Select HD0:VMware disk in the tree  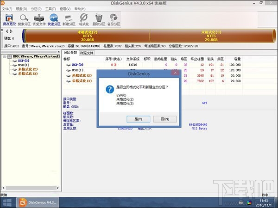click(36, 56)
